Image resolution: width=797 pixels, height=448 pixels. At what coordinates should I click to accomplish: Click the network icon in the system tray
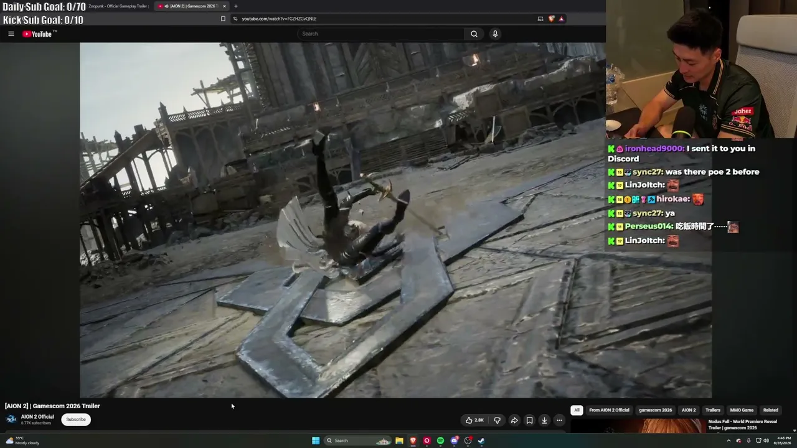[x=758, y=441]
